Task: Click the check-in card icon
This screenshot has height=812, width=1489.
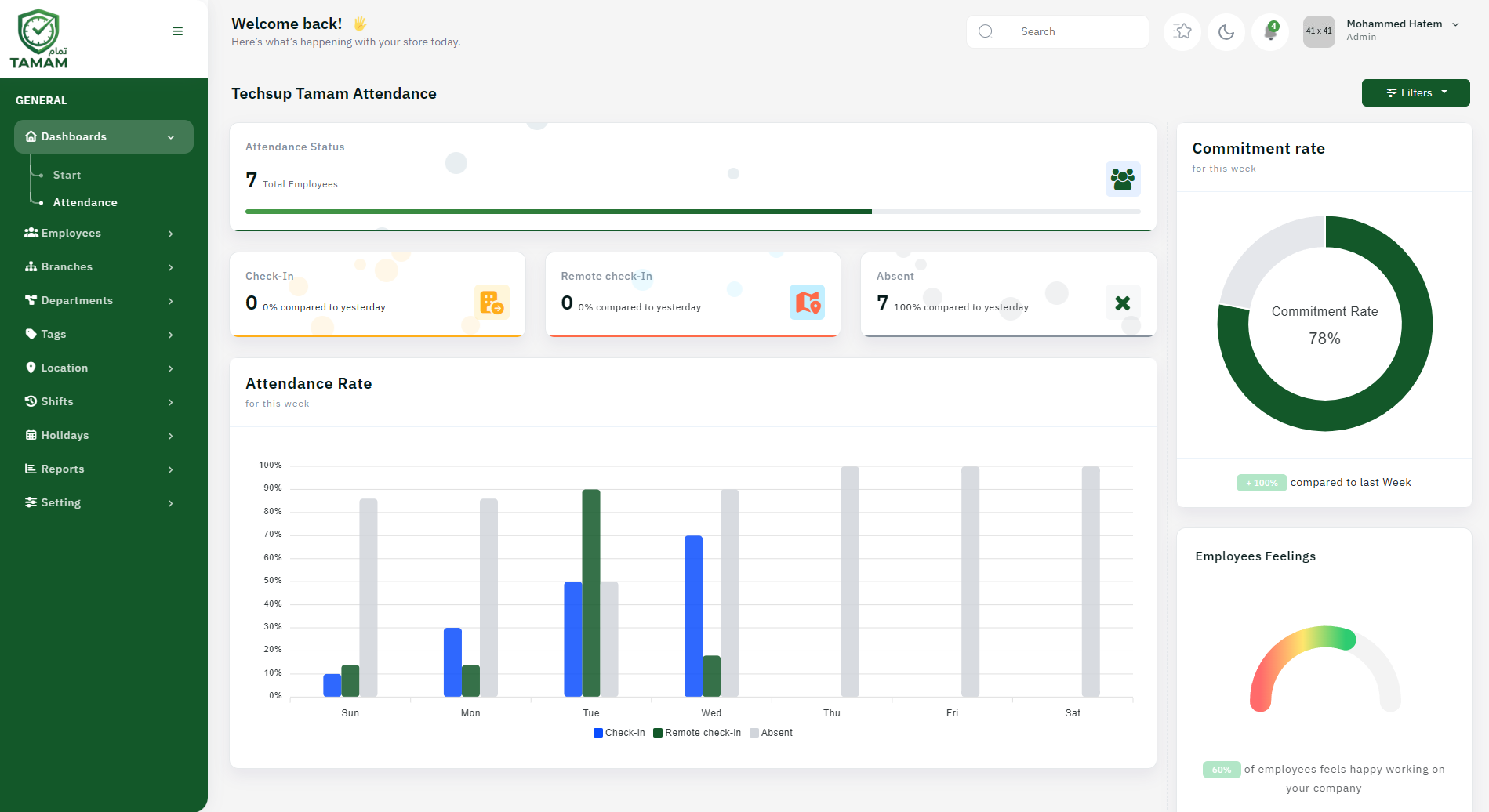Action: 492,303
